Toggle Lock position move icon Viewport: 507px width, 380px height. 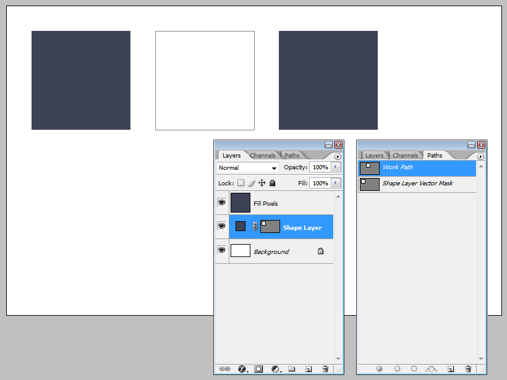(262, 183)
